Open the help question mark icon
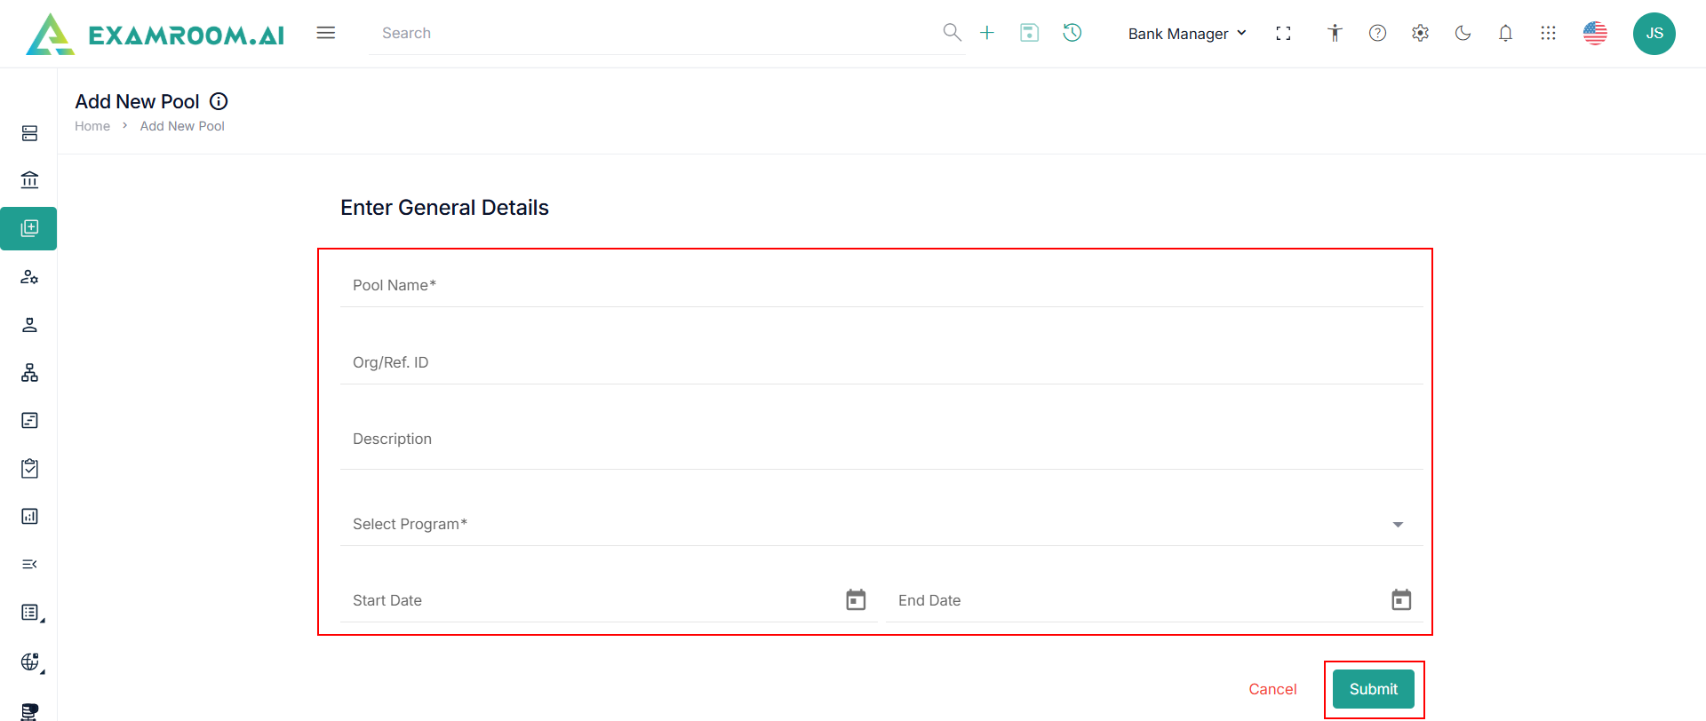Viewport: 1706px width, 721px height. click(x=1377, y=33)
